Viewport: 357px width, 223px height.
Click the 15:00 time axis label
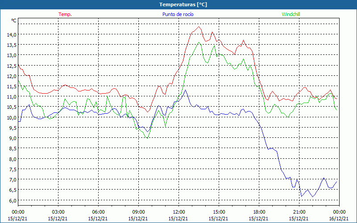tap(219, 212)
